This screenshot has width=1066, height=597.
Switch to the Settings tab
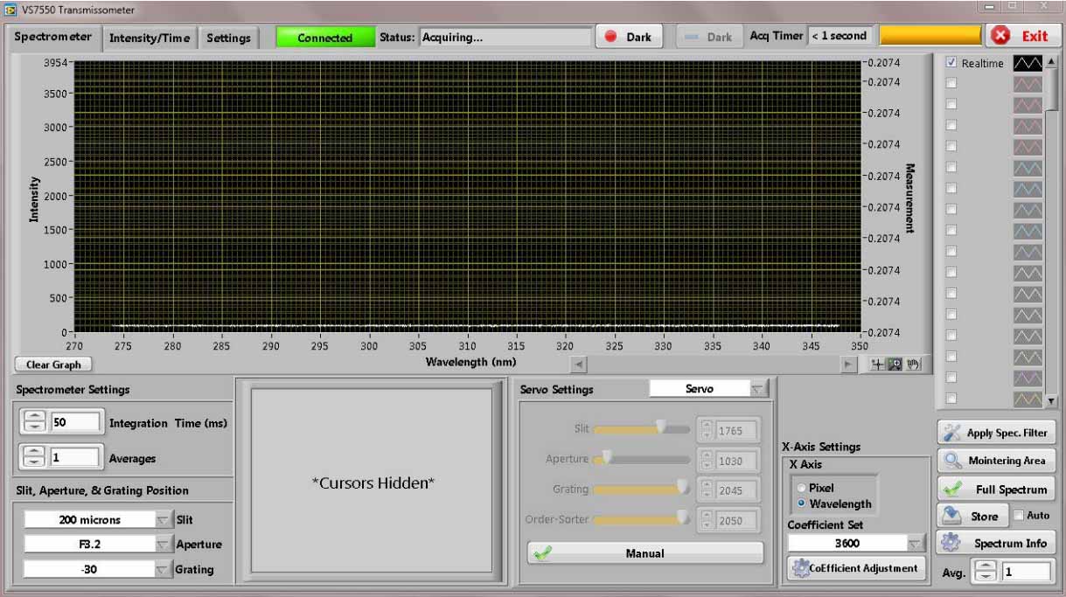click(x=229, y=38)
